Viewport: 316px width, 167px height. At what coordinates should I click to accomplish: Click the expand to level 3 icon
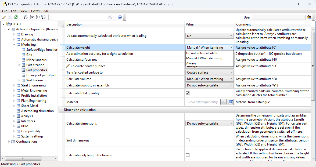coord(38,17)
